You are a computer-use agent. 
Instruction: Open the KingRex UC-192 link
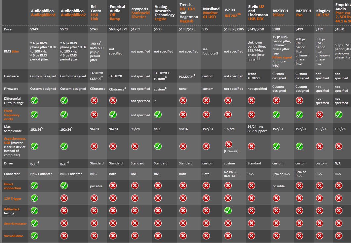tap(323, 15)
